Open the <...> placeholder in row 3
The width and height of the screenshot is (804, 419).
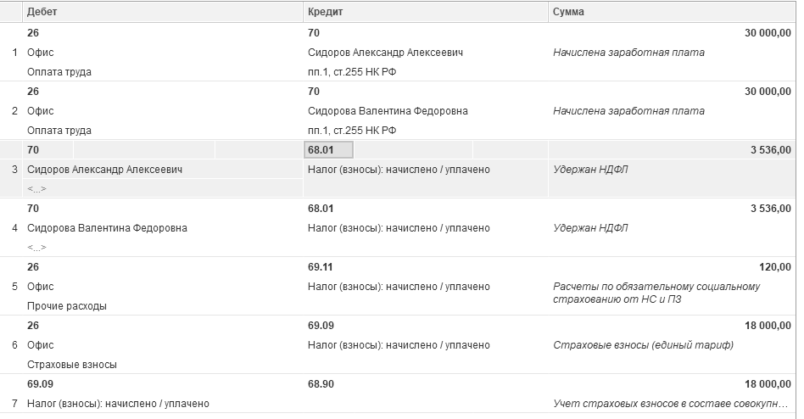(37, 189)
